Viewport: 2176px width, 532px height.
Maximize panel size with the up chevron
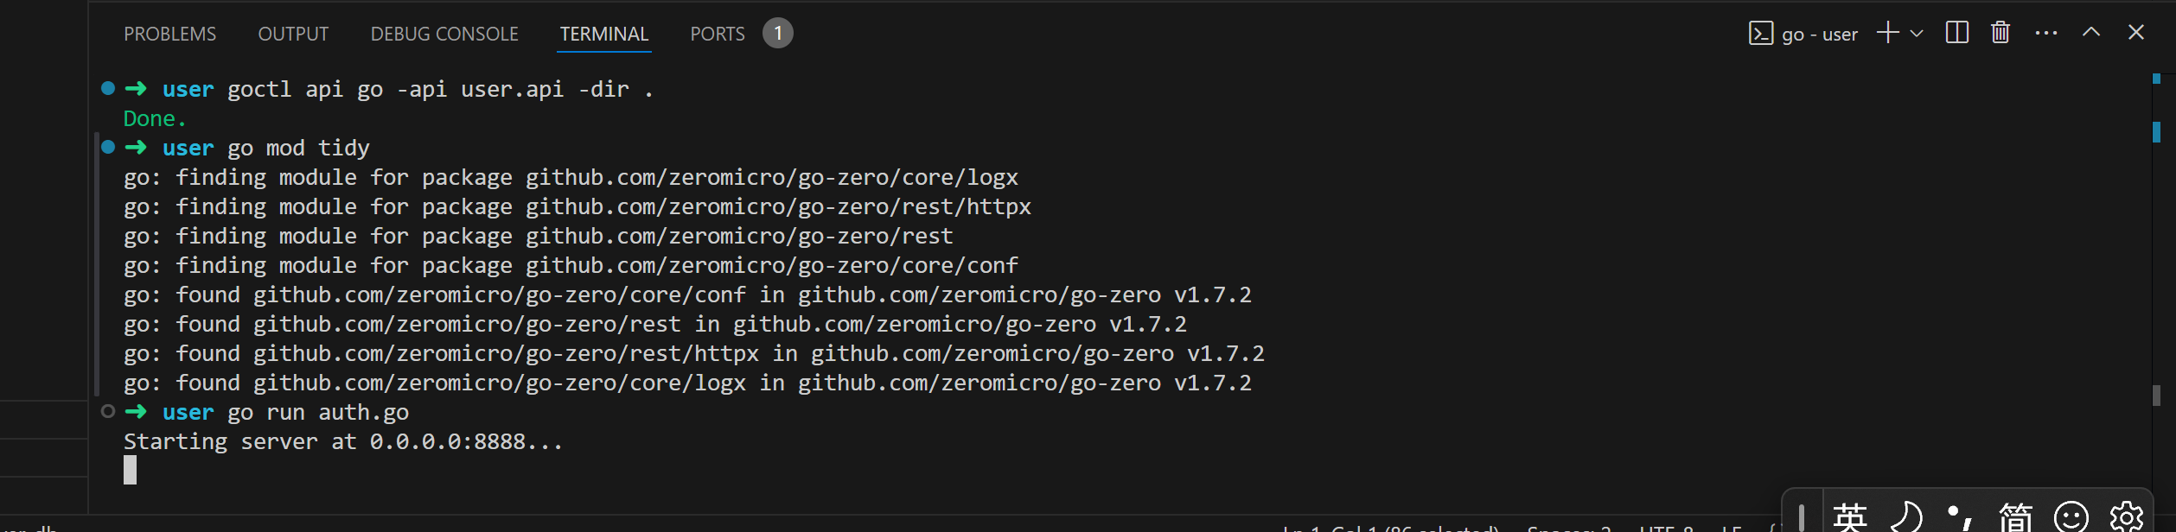pyautogui.click(x=2091, y=33)
